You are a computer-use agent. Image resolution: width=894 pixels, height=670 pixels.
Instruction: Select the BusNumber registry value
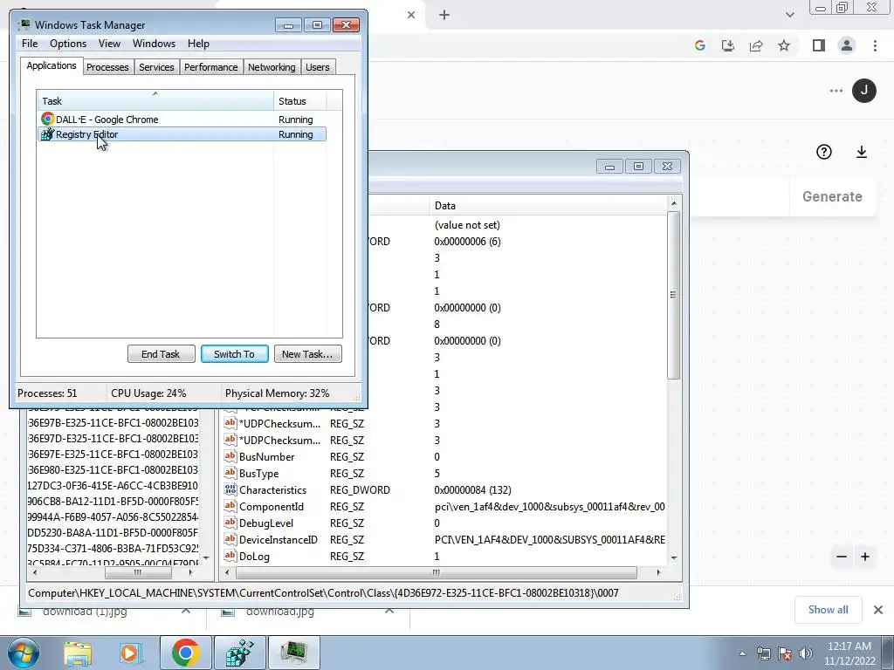click(266, 457)
